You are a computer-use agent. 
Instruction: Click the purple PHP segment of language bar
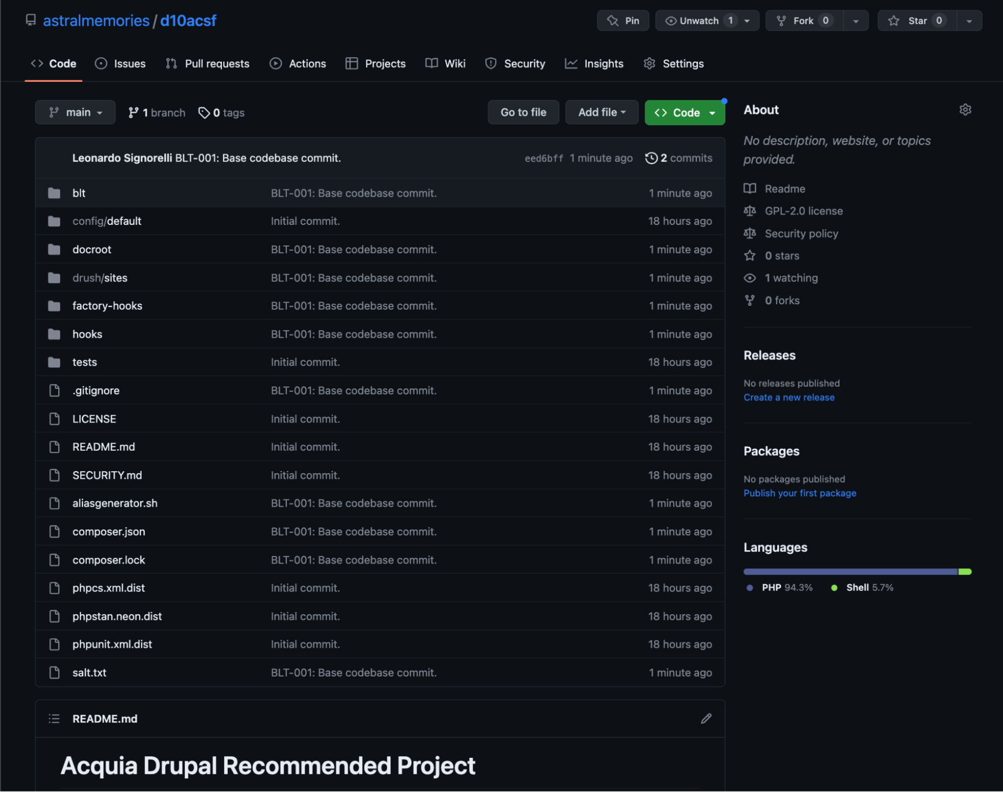[850, 572]
